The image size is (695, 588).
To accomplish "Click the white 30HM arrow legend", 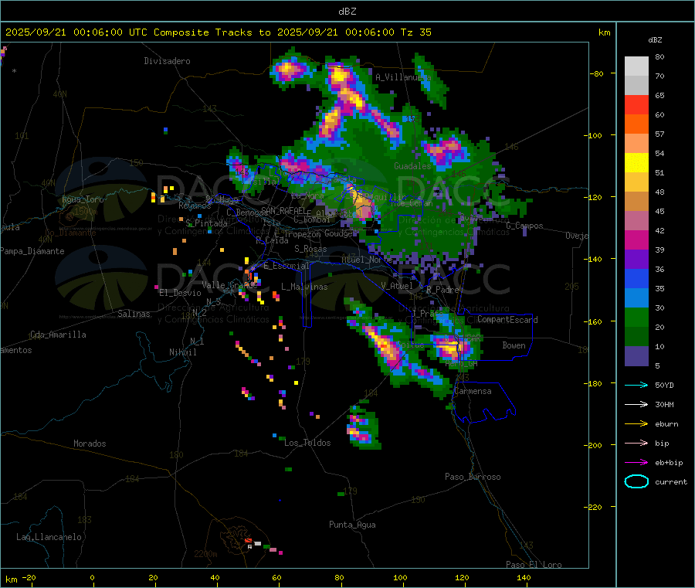I will [636, 404].
